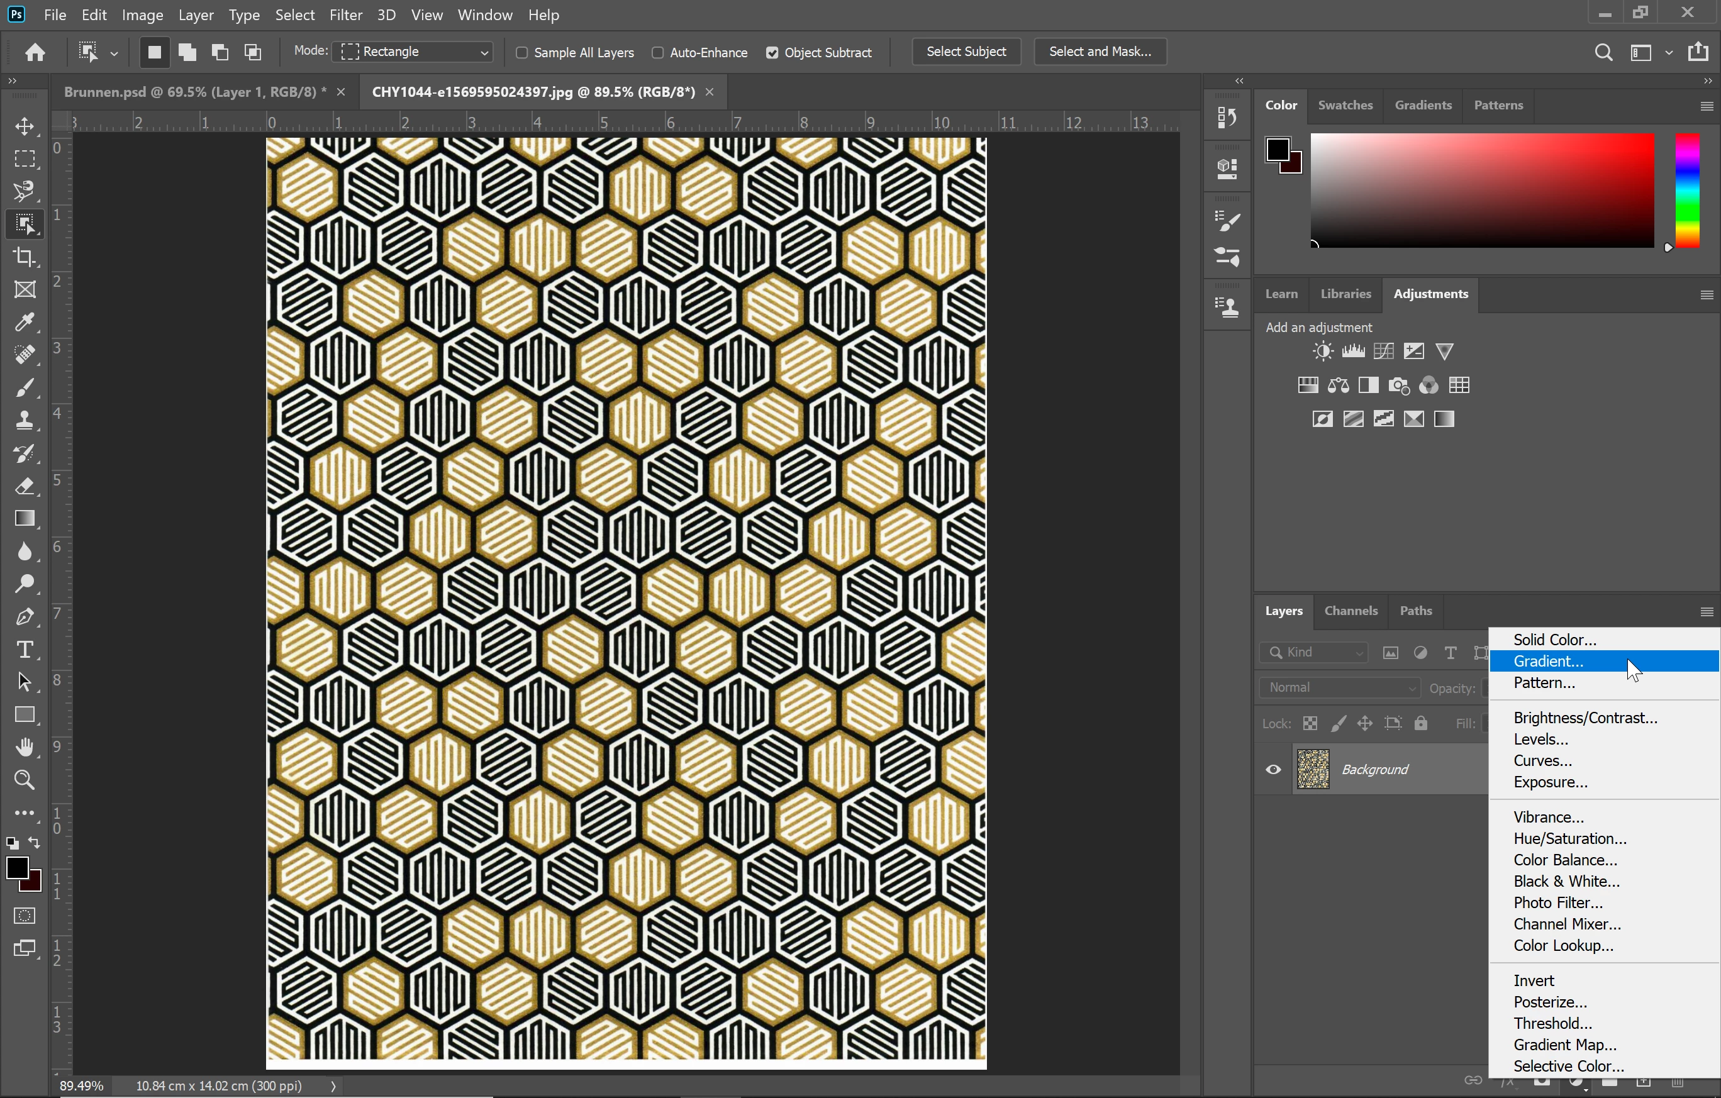Choose Hue/Saturation from the adjustment menu
Viewport: 1721px width, 1098px height.
1569,838
